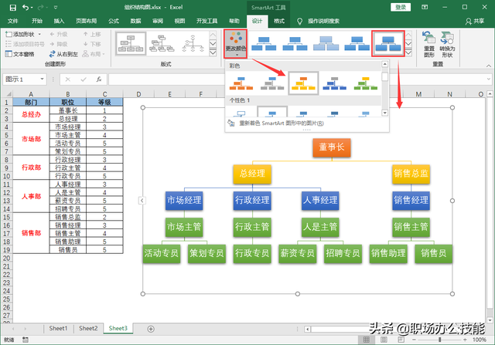Click Share (共享) button
The image size is (495, 345).
coord(475,21)
